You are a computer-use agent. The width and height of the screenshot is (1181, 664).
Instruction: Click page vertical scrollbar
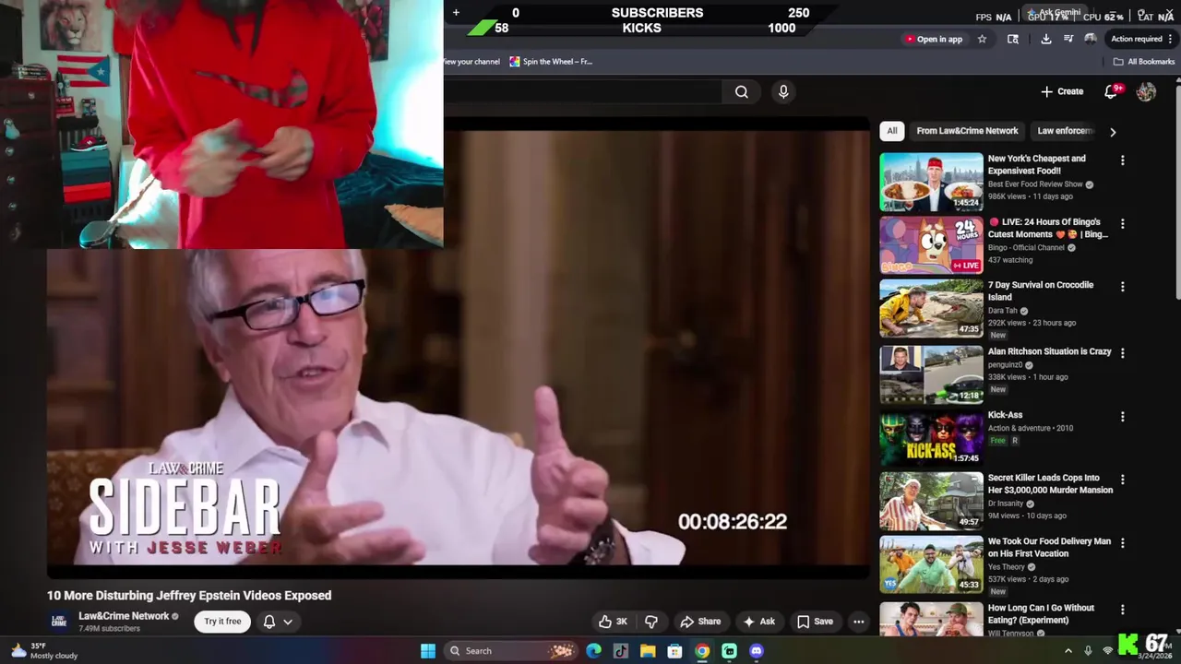point(1177,191)
